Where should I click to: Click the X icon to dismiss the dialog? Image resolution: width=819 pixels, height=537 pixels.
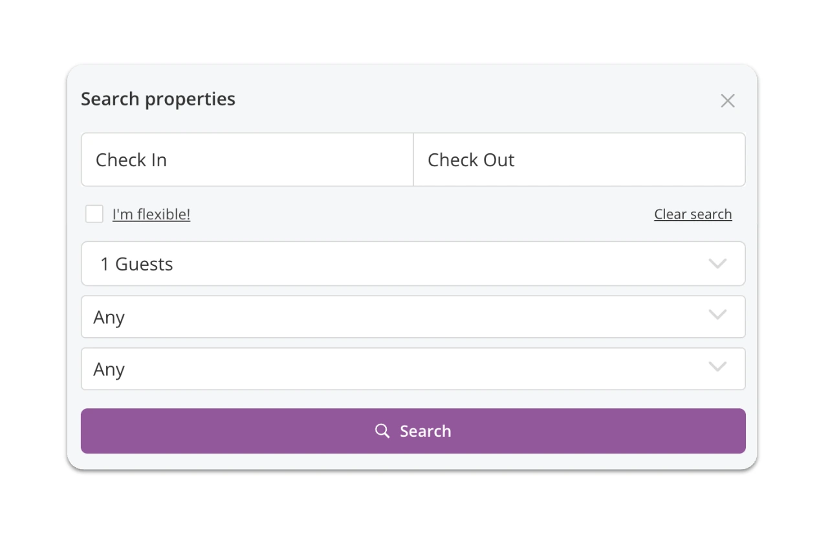coord(727,100)
